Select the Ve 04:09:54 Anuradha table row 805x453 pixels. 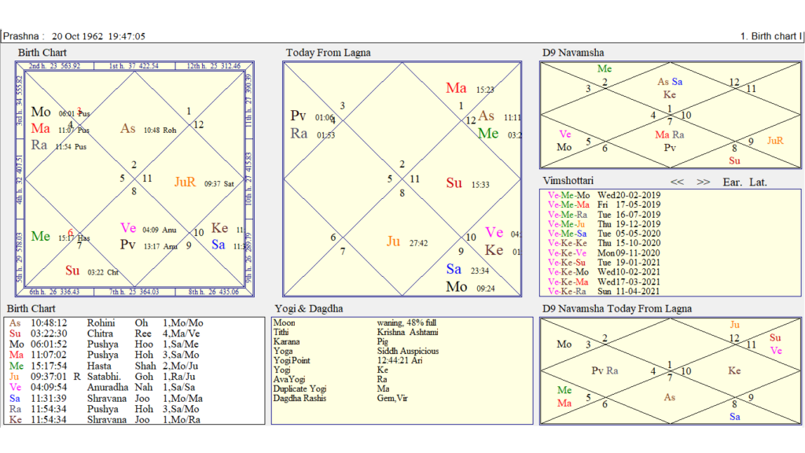[103, 387]
